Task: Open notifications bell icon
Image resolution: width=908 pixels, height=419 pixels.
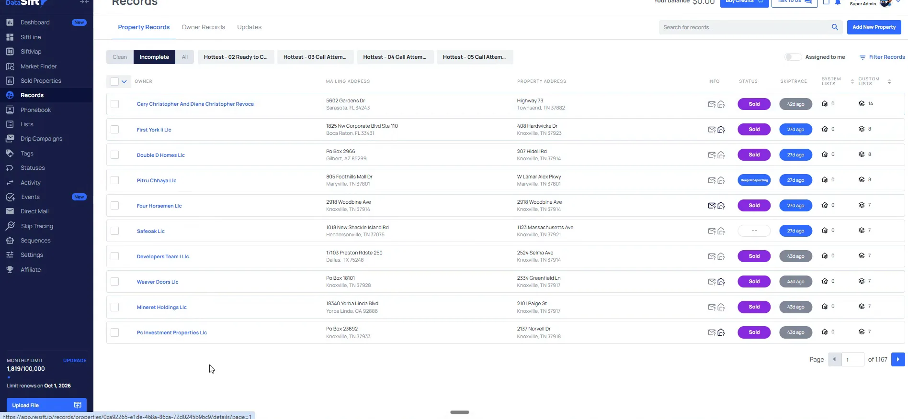Action: [838, 2]
